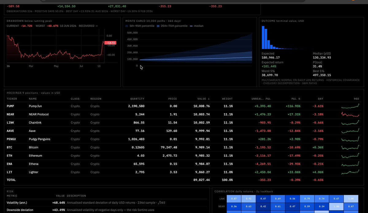Click the top value +27,831.40
This screenshot has width=368, height=213.
click(117, 6)
